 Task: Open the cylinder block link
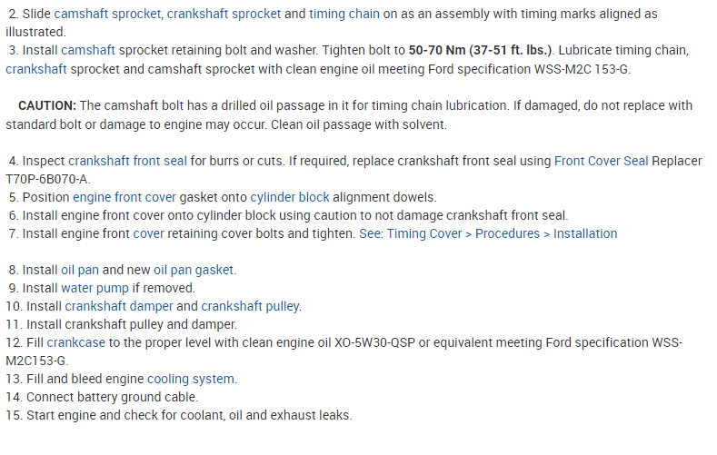(289, 197)
